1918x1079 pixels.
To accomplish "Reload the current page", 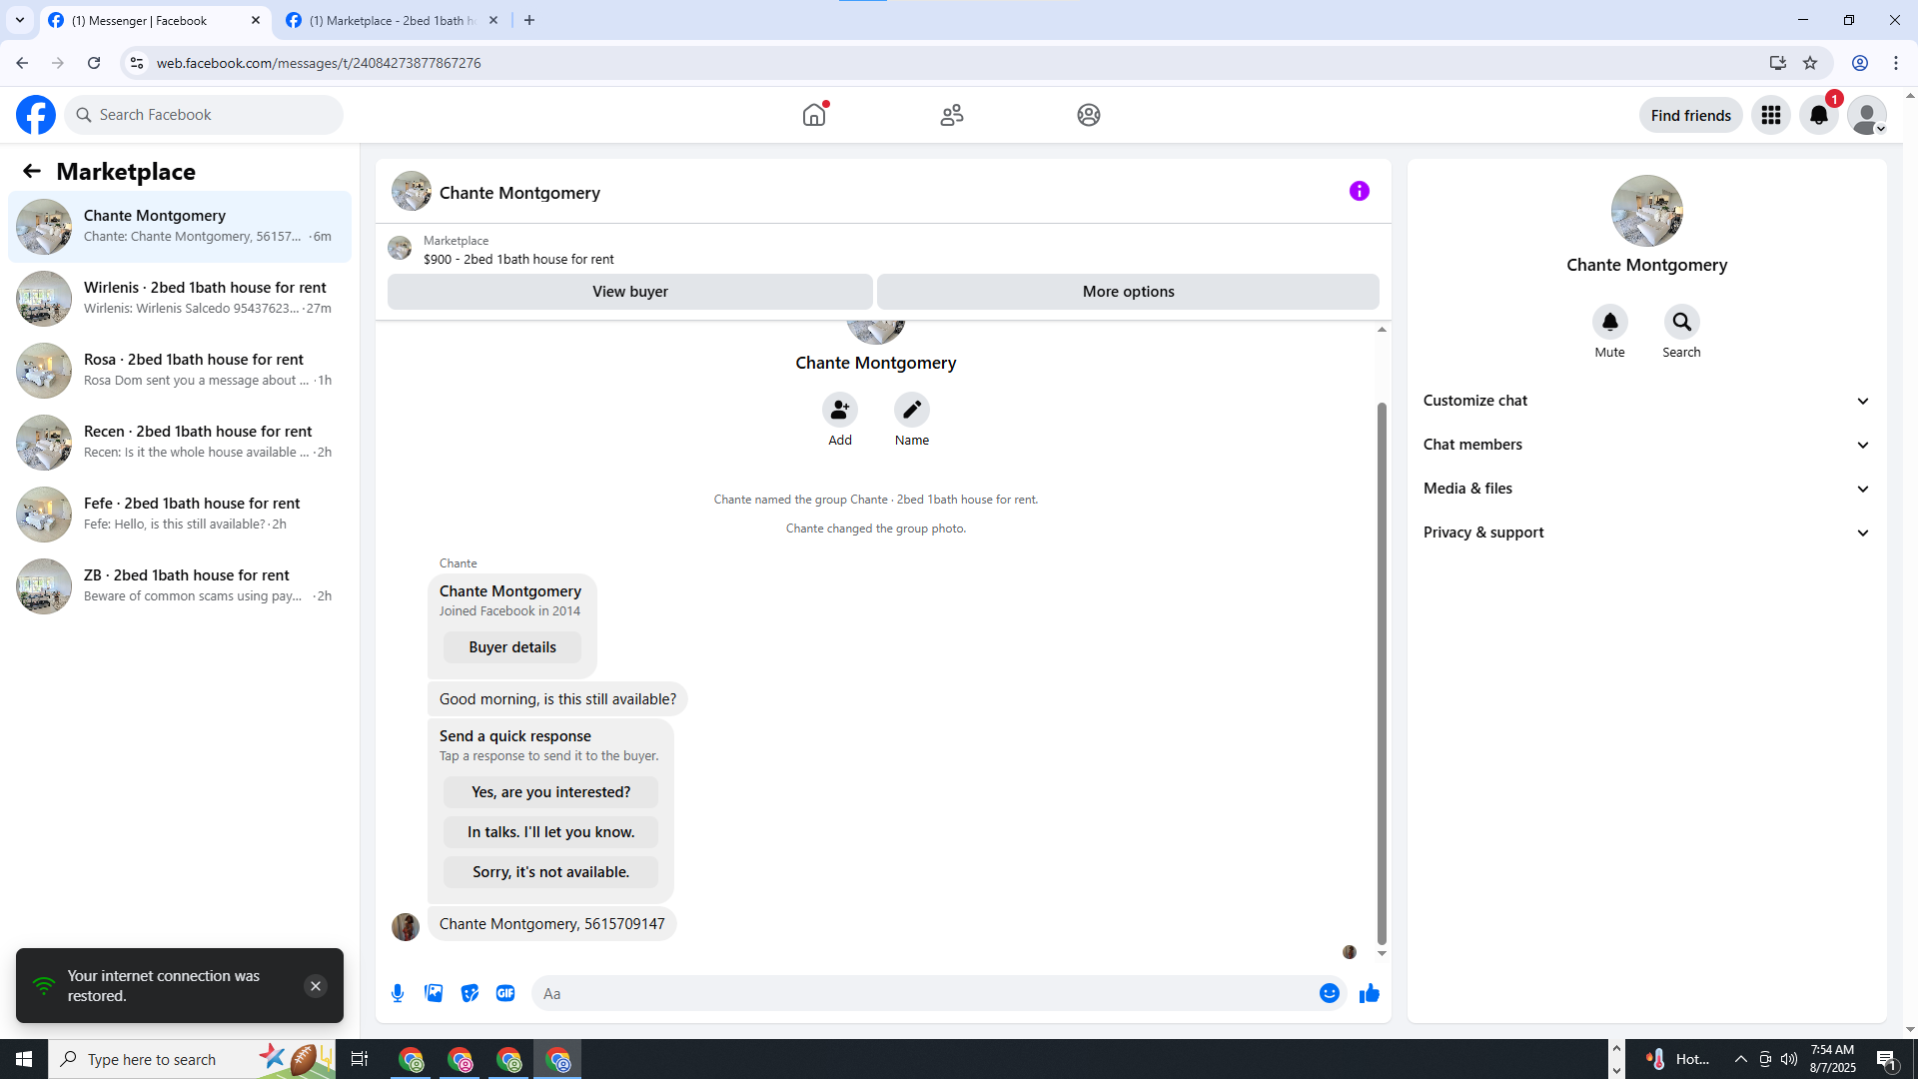I will (x=94, y=63).
